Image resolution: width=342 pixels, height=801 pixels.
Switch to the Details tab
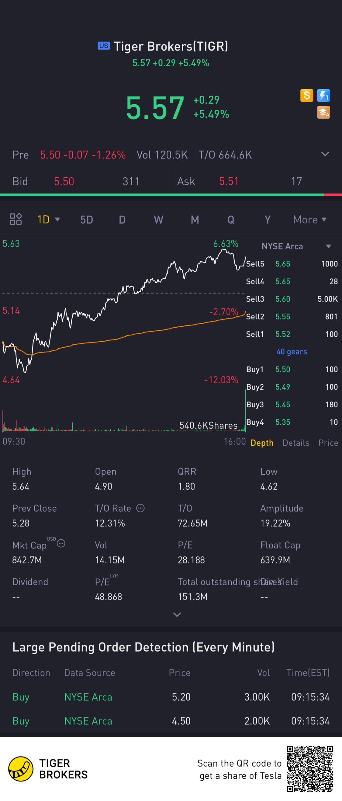296,443
